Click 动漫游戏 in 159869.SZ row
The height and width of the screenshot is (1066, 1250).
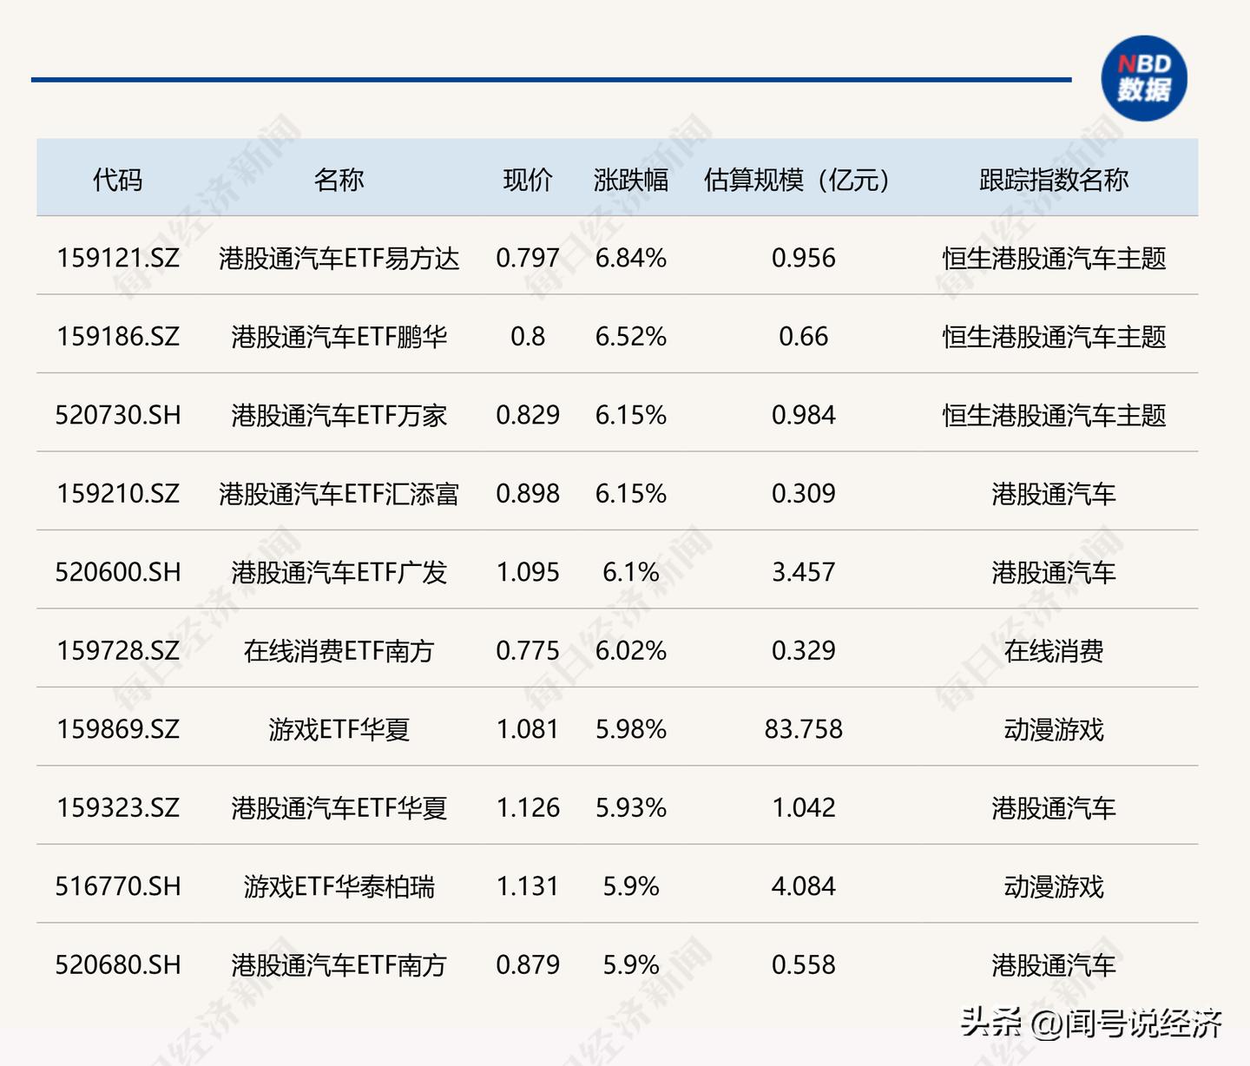(x=1054, y=729)
